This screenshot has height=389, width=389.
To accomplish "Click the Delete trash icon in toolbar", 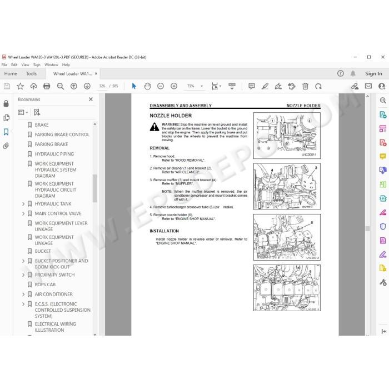I will [x=305, y=86].
